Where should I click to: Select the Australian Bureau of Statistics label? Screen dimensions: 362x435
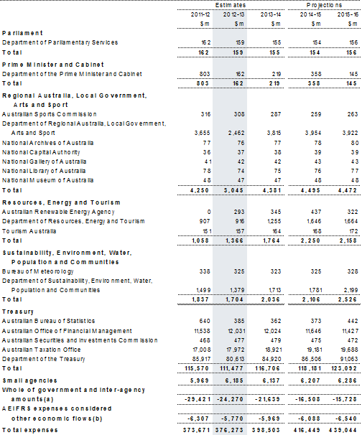48,321
